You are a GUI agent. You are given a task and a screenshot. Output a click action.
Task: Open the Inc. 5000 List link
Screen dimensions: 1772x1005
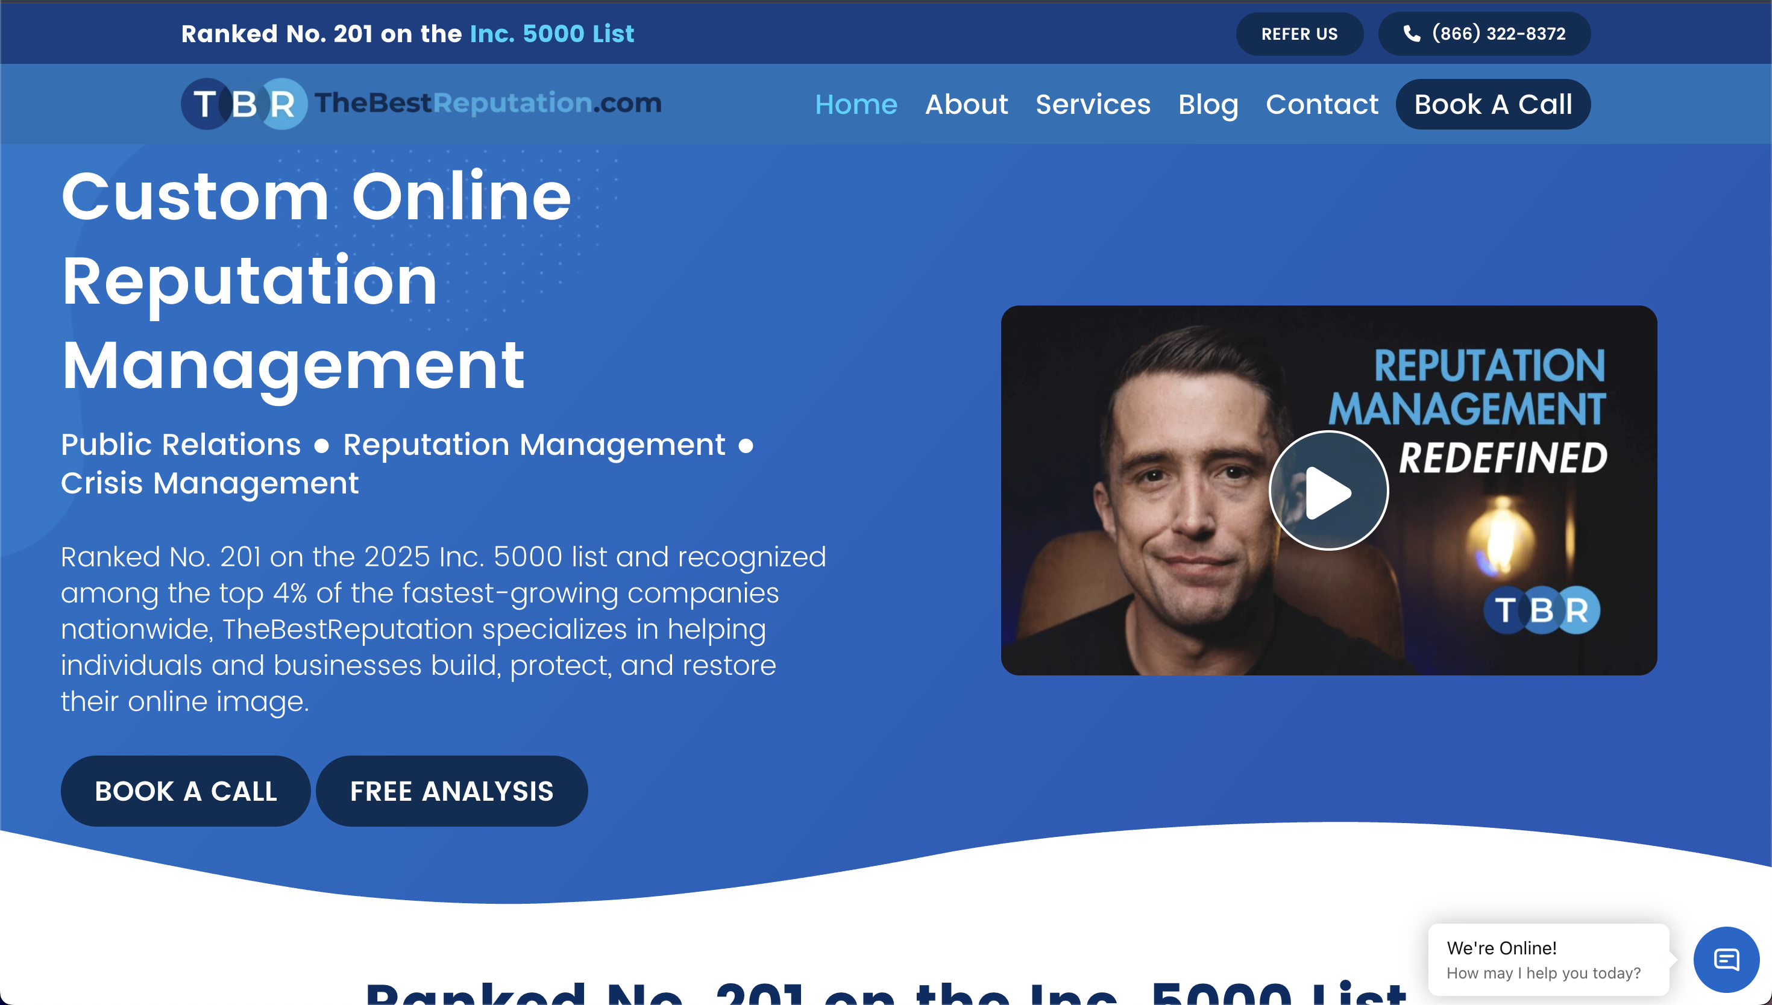pyautogui.click(x=551, y=34)
